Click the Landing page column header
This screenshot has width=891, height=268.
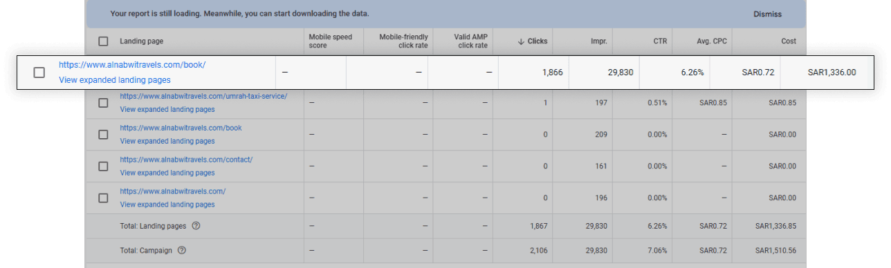142,41
